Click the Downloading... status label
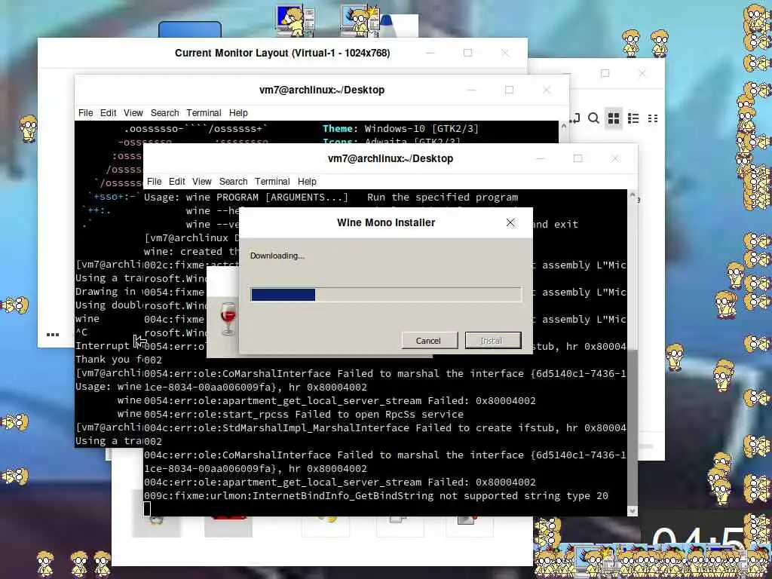 coord(277,256)
